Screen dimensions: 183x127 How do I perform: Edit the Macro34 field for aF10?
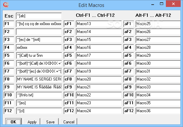[158, 95]
